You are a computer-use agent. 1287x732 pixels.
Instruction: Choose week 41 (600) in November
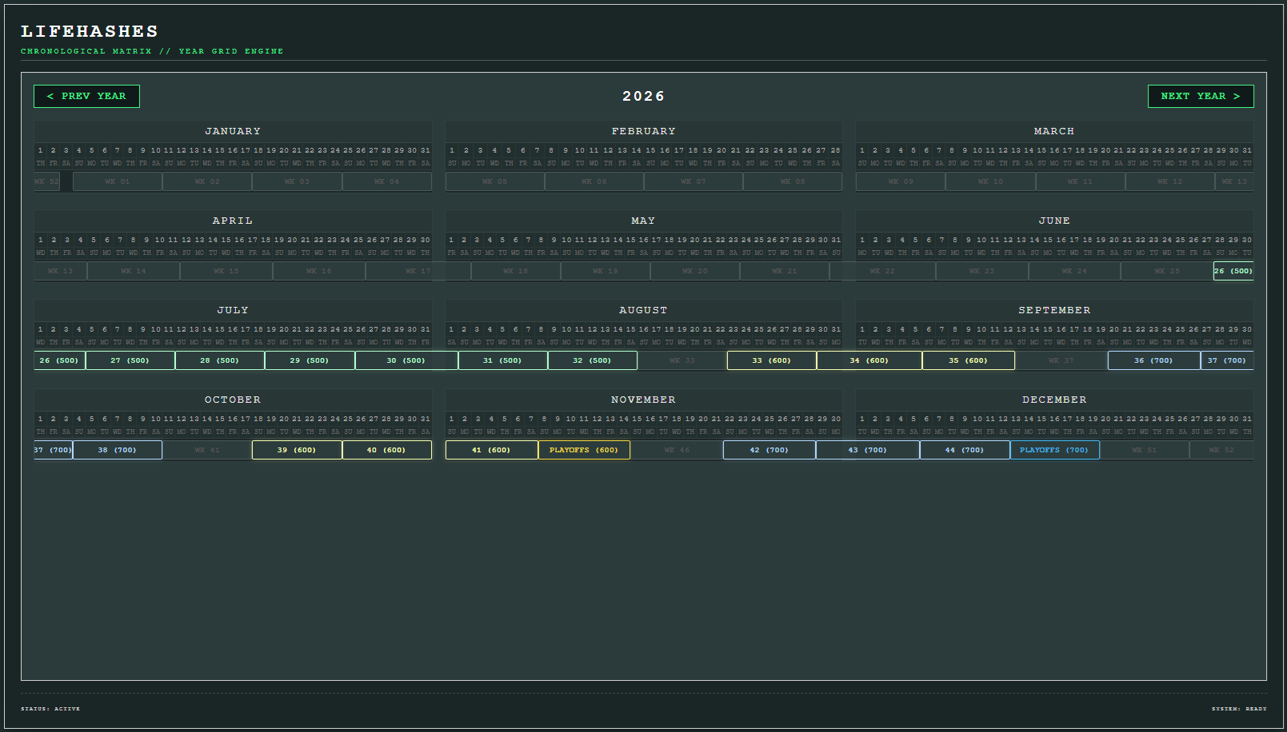coord(491,450)
